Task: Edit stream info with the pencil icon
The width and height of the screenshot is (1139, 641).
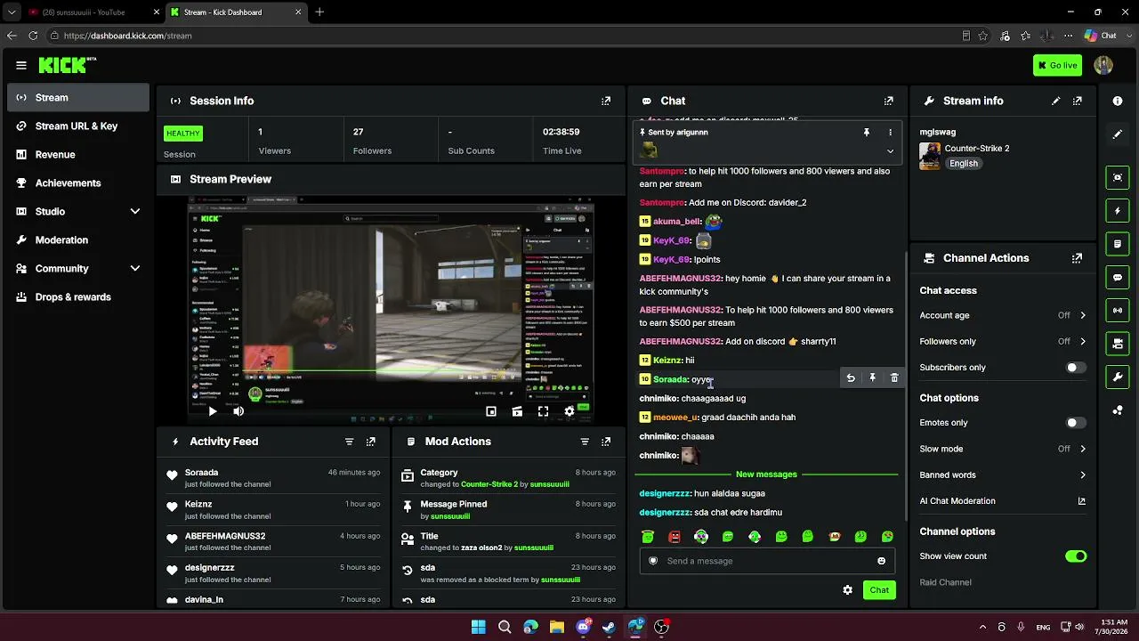Action: tap(1056, 101)
